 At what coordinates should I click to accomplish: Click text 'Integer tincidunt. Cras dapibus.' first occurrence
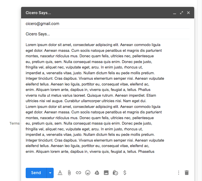coord(51,79)
